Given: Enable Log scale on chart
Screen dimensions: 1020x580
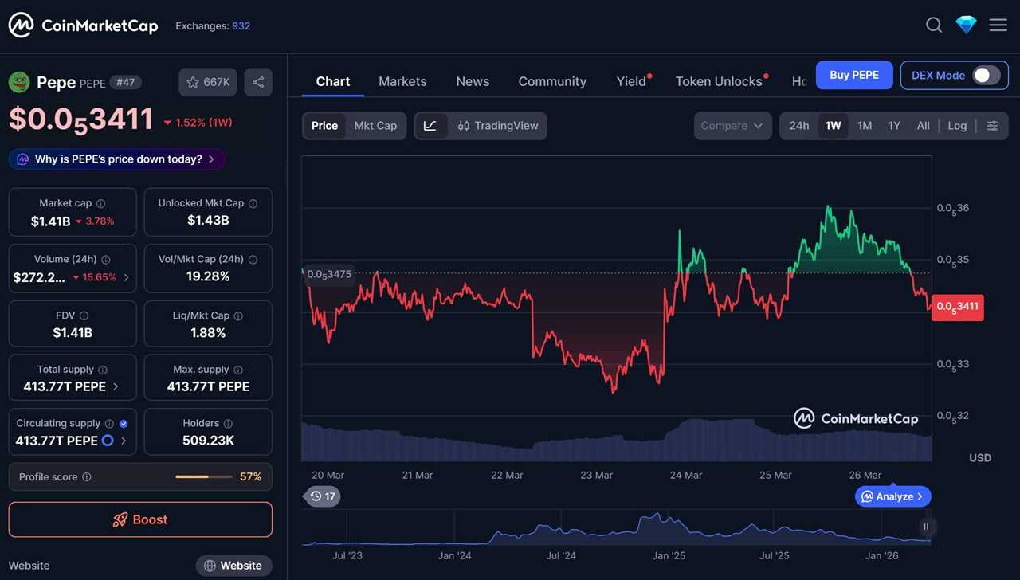Looking at the screenshot, I should pyautogui.click(x=957, y=126).
